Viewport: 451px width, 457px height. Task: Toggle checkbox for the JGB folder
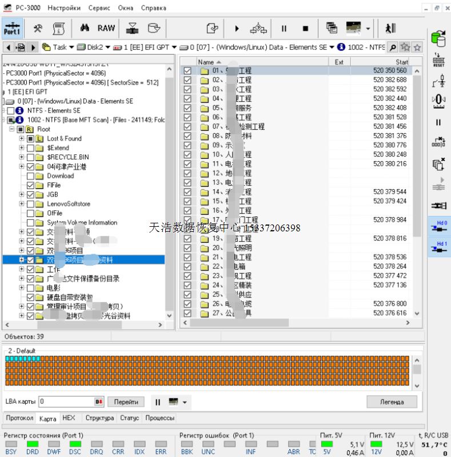[30, 195]
